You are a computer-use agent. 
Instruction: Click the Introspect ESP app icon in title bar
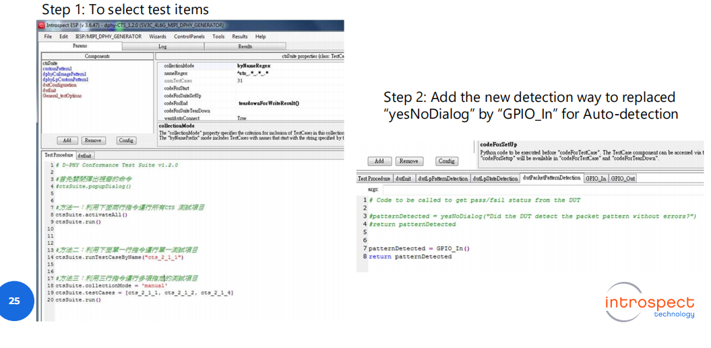point(41,26)
